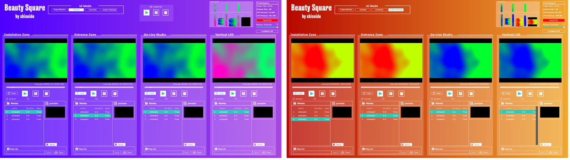Stop purple screen Vertical LED video
This screenshot has height=160, width=570.
pyautogui.click(x=254, y=94)
